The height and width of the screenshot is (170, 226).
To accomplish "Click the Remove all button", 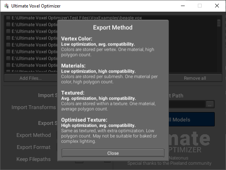I will click(195, 78).
